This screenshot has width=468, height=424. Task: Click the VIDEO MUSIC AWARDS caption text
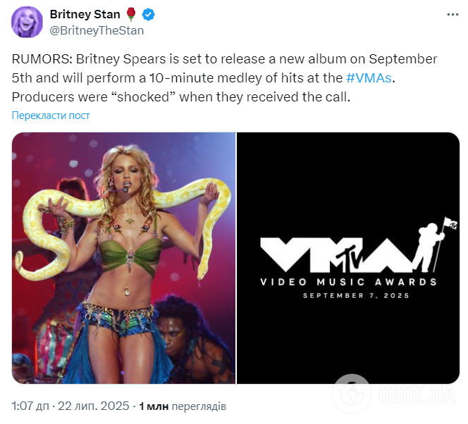pyautogui.click(x=348, y=282)
